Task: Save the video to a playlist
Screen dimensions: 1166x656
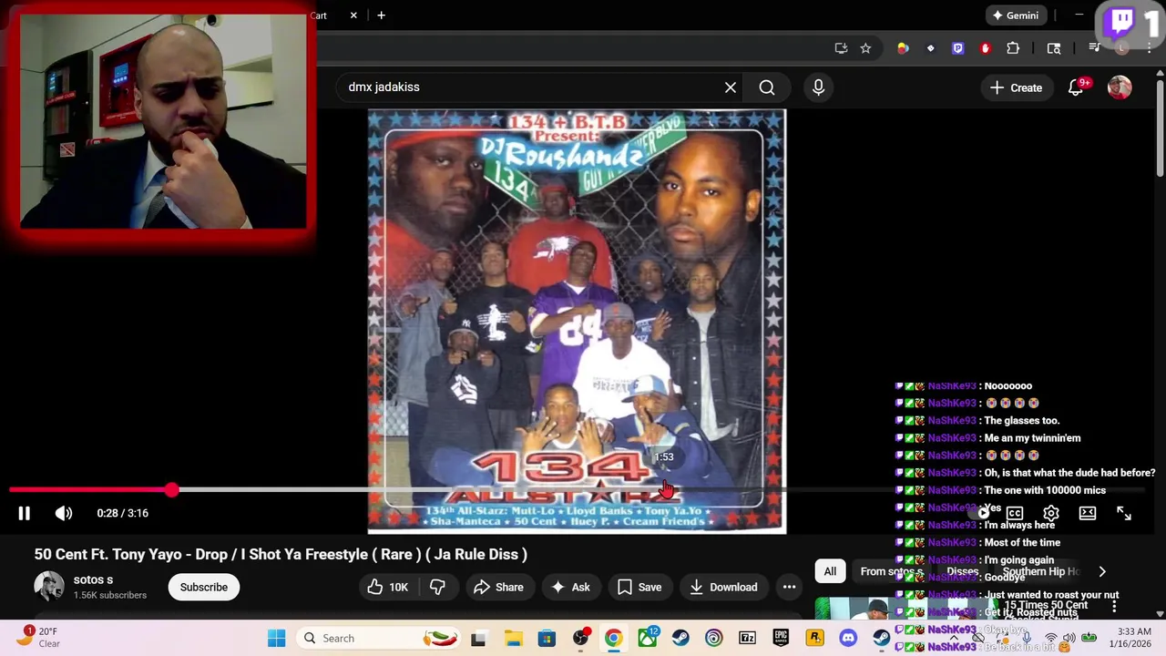Action: point(639,588)
